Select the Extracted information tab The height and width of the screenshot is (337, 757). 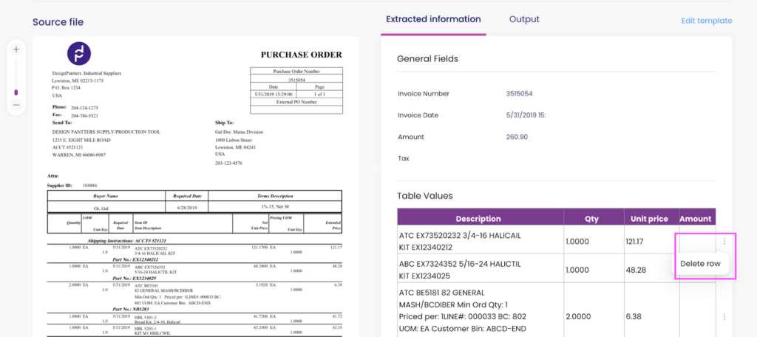[433, 19]
